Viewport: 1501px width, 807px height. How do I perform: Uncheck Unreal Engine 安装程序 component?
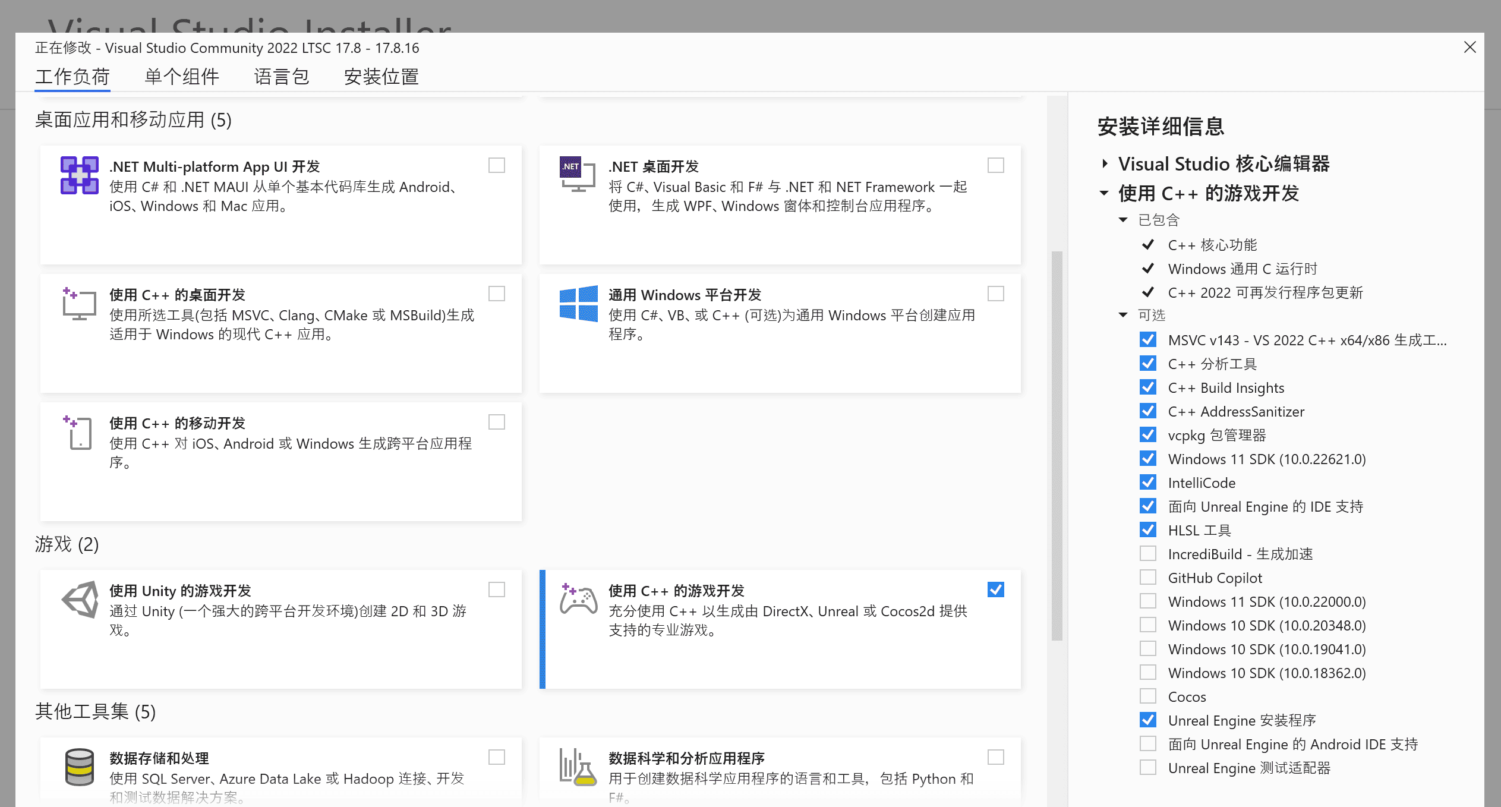pos(1148,720)
